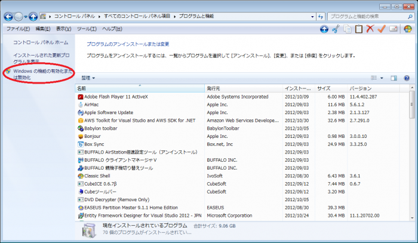Sort by the 発行元 column header

pos(244,88)
